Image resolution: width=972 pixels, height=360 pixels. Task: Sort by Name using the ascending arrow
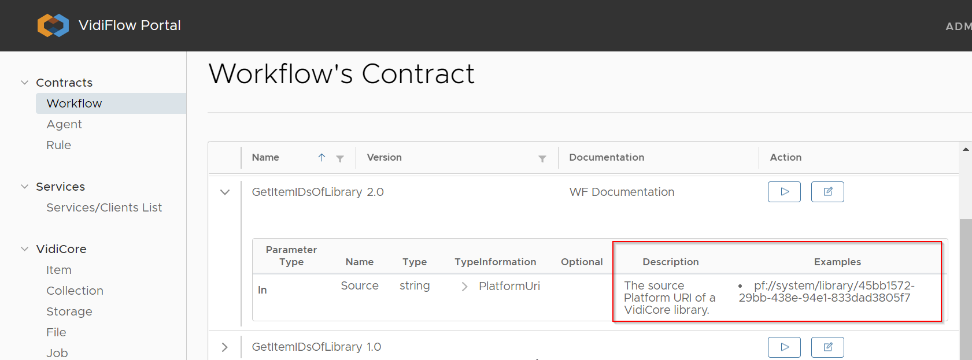(x=321, y=157)
